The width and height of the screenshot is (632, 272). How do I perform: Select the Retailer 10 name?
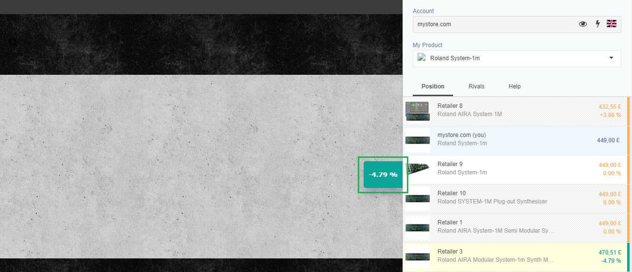(452, 193)
